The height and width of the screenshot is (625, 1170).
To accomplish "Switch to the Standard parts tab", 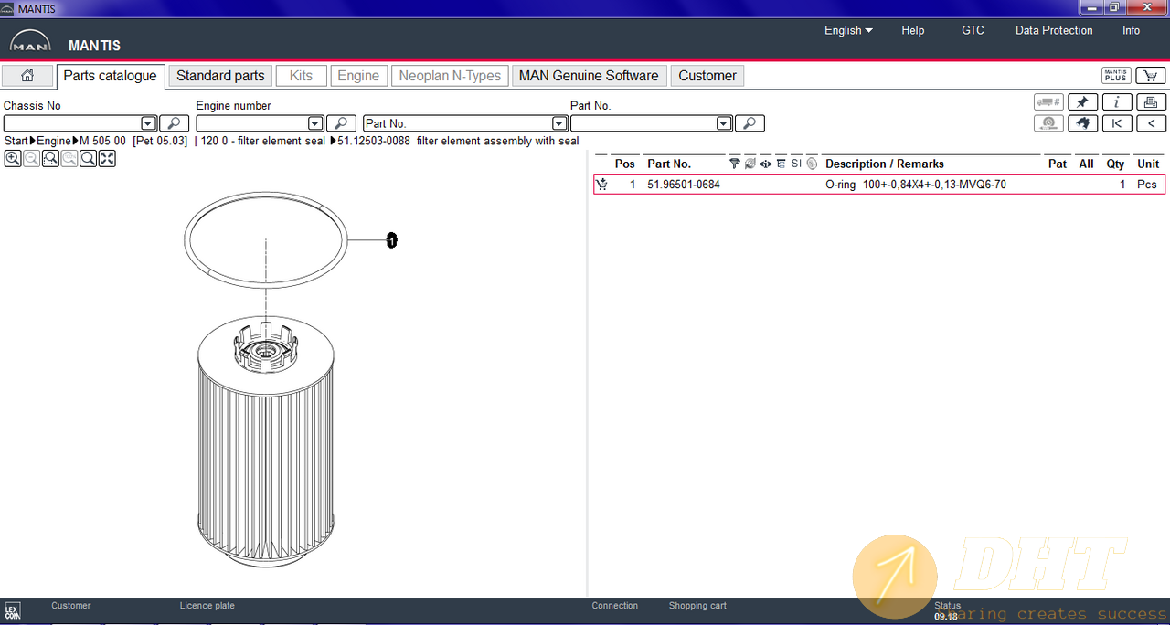I will tap(220, 76).
